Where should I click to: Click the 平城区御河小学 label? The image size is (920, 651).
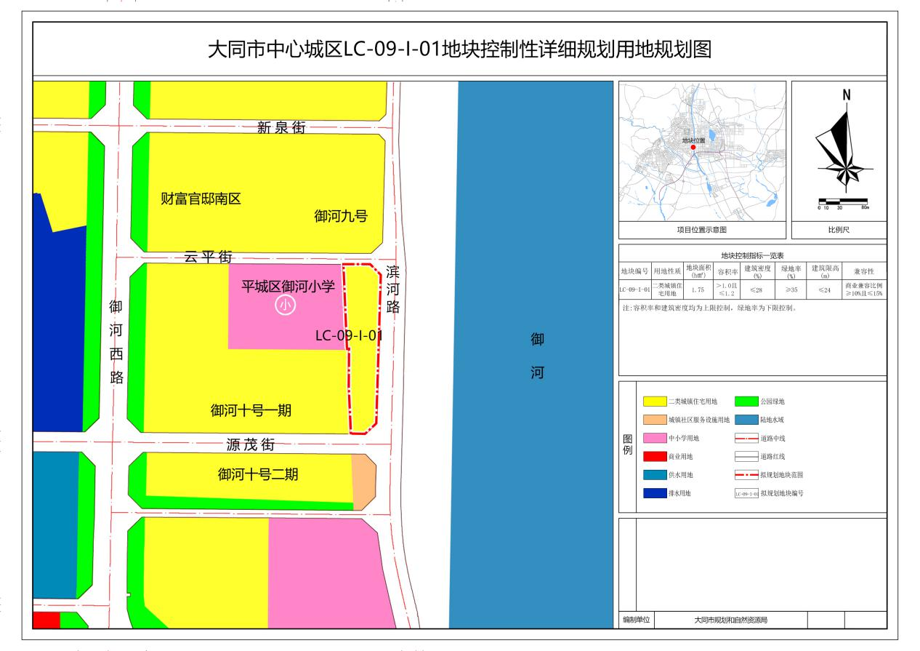(x=288, y=286)
